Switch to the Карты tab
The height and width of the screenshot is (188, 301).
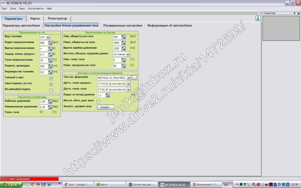(35, 18)
